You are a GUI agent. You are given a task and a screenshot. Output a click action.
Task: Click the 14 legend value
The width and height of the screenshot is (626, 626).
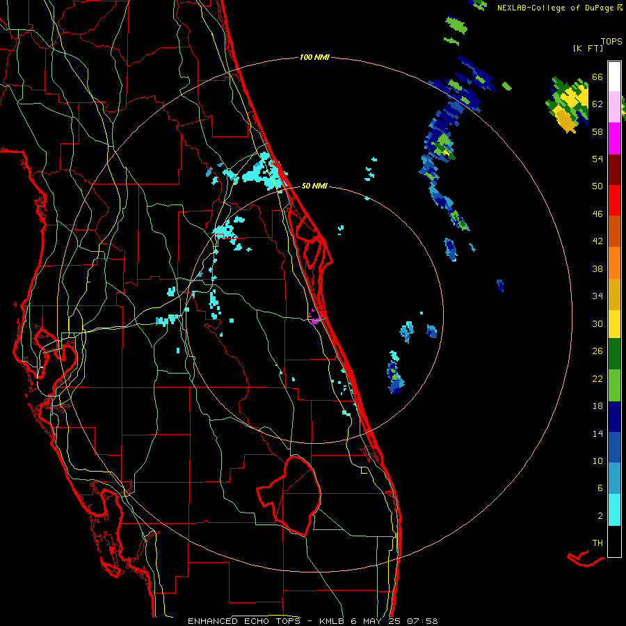[597, 433]
